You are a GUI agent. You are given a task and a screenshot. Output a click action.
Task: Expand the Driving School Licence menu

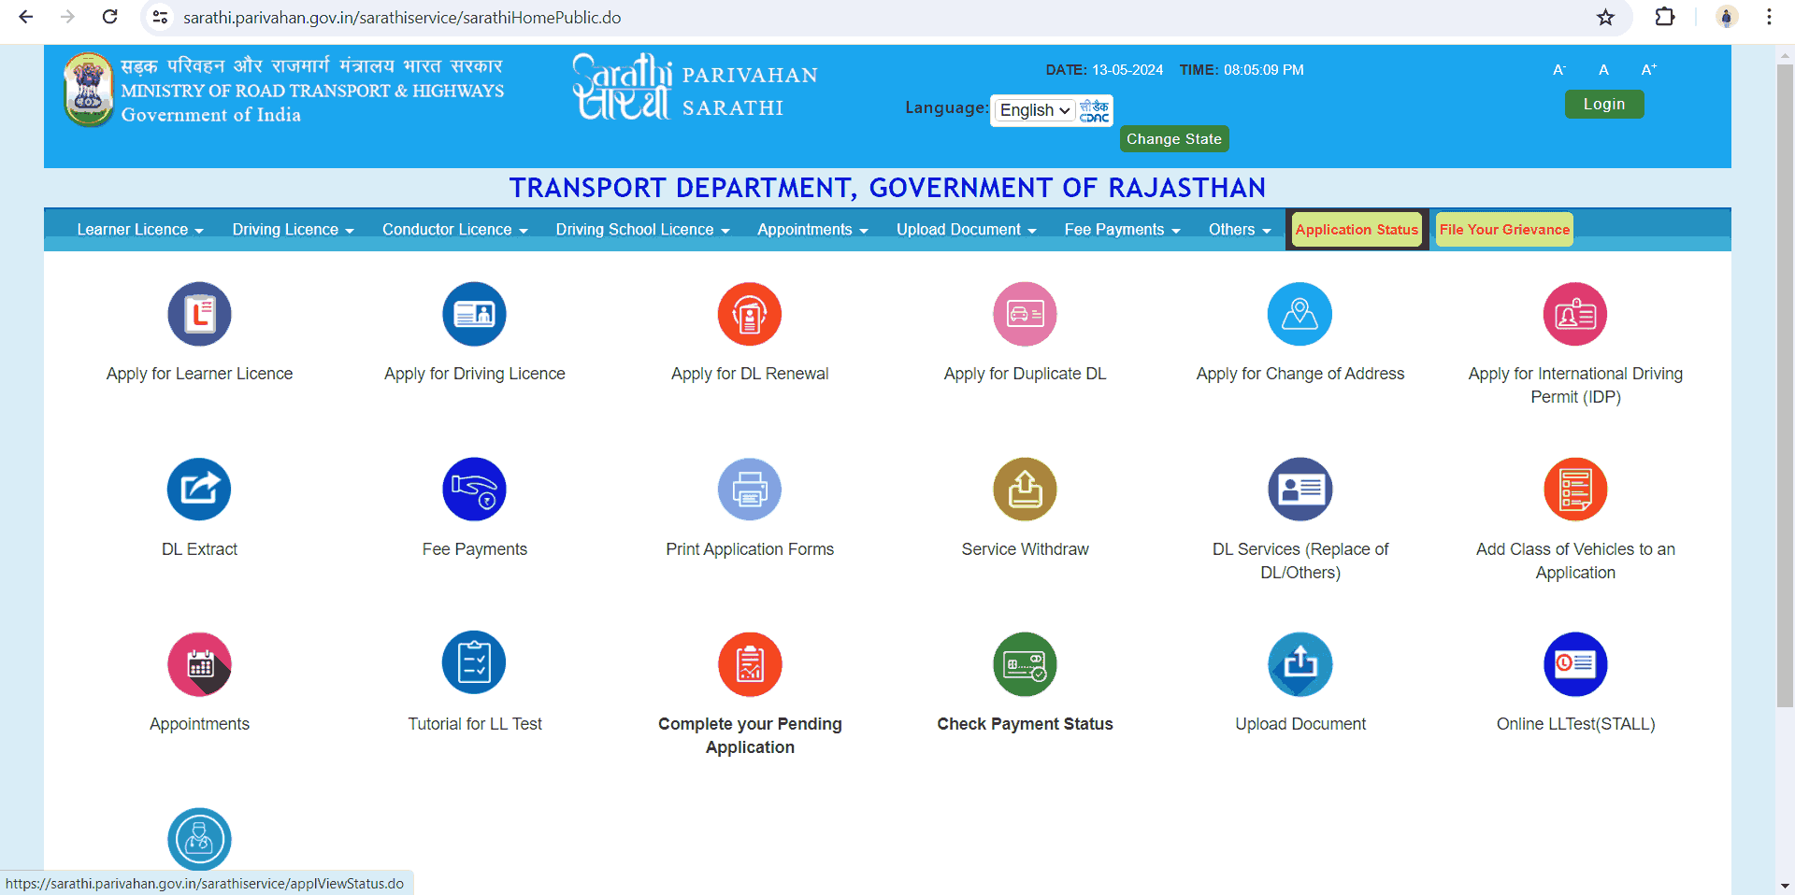tap(642, 230)
